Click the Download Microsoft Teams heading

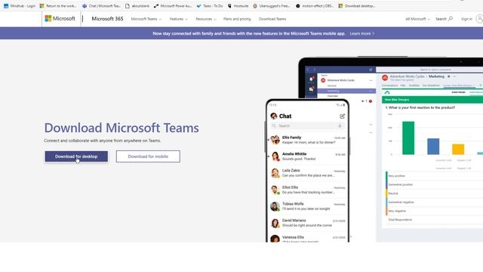[x=122, y=128]
